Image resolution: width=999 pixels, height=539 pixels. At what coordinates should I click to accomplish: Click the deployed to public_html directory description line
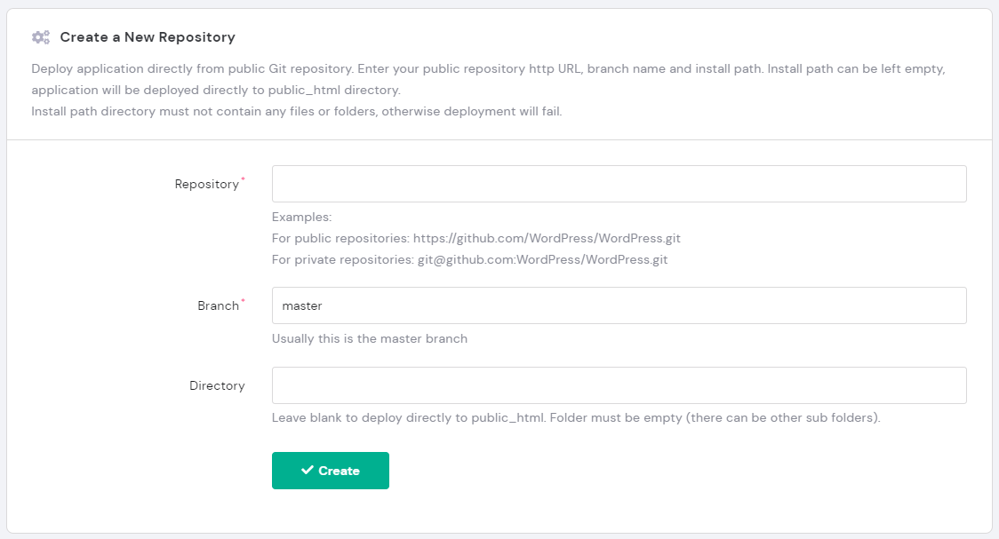pyautogui.click(x=216, y=91)
